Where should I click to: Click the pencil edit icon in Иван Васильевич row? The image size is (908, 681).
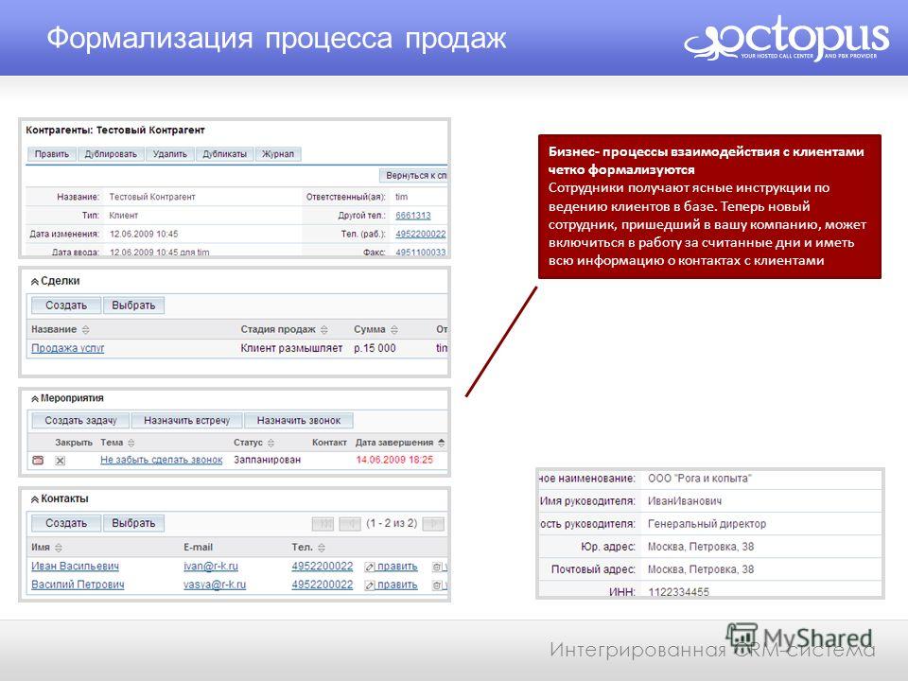coord(370,567)
